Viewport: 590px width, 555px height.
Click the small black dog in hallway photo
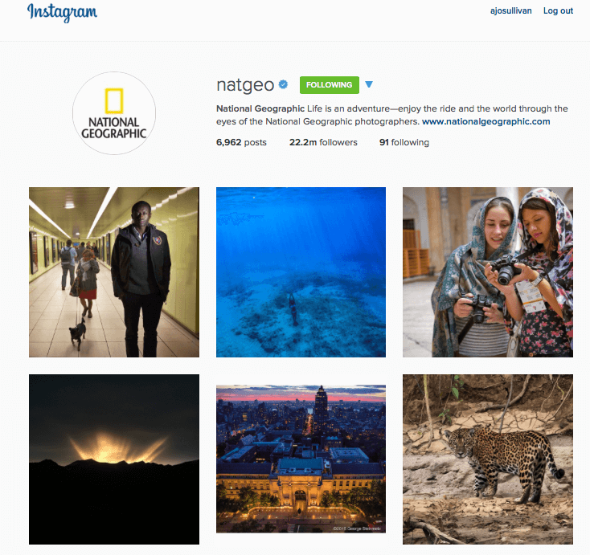click(x=78, y=334)
